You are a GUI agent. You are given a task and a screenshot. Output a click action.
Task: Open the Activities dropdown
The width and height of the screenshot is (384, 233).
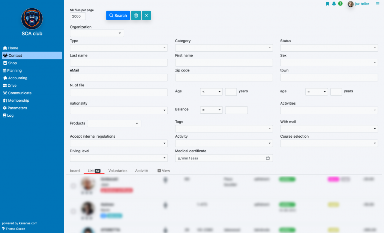(329, 110)
